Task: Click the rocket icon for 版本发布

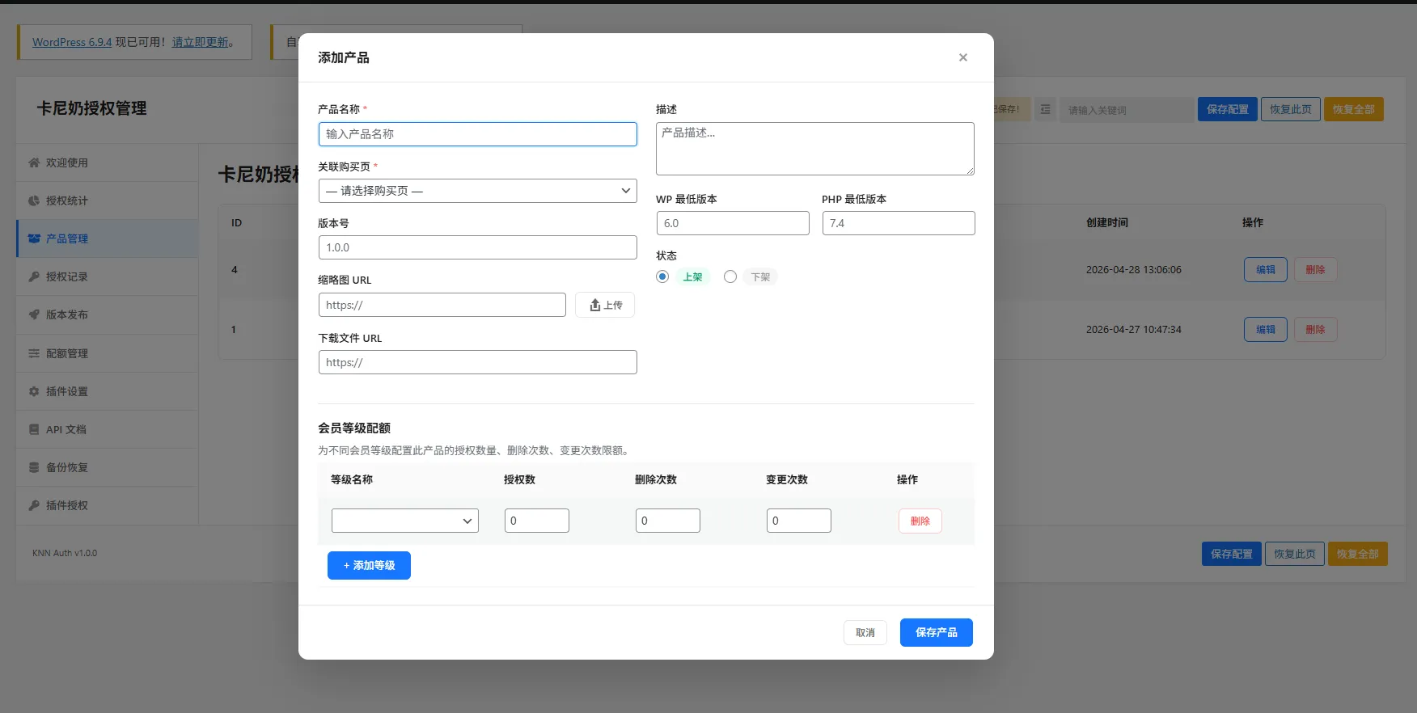Action: [x=34, y=314]
